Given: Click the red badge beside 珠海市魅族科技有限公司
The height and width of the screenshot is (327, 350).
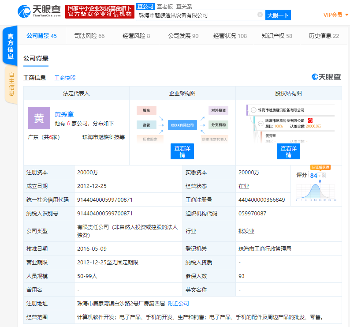Looking at the screenshot, I should (x=310, y=120).
